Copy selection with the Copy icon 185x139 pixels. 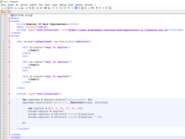(x=30, y=8)
